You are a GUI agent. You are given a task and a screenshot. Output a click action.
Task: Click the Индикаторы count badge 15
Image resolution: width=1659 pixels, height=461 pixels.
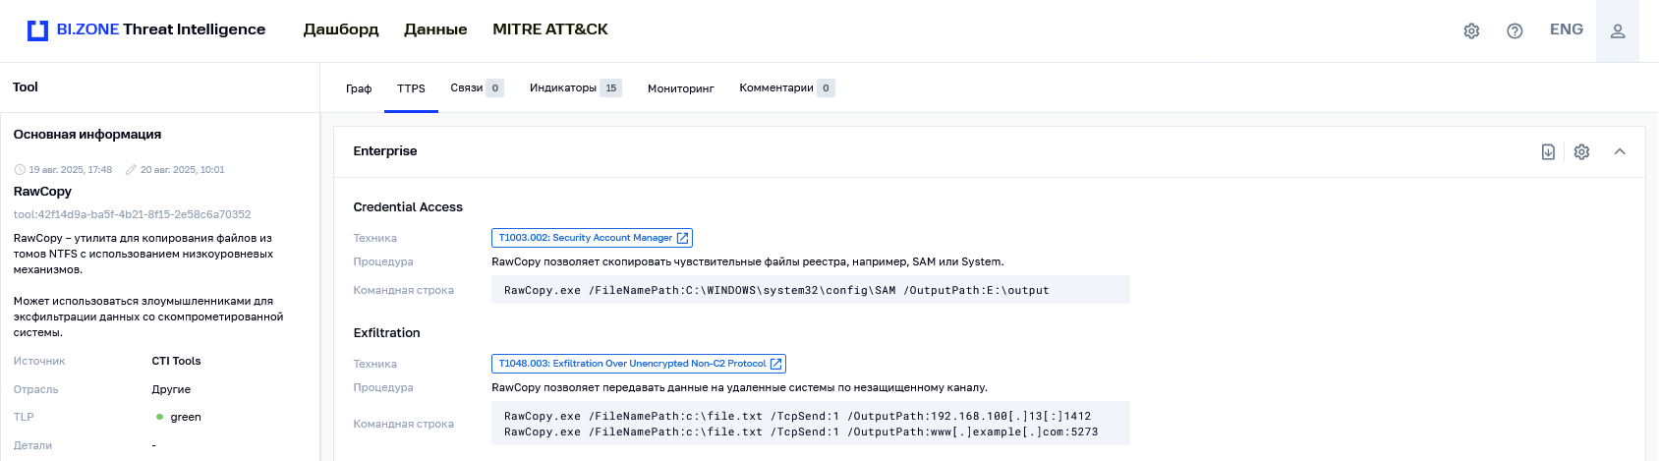pyautogui.click(x=611, y=88)
